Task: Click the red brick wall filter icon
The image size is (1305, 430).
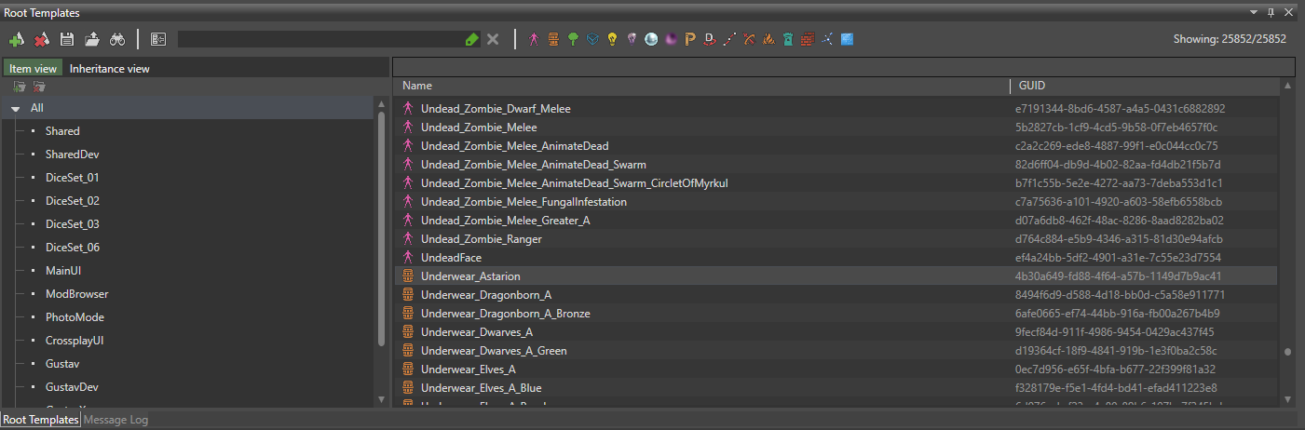Action: [x=808, y=39]
